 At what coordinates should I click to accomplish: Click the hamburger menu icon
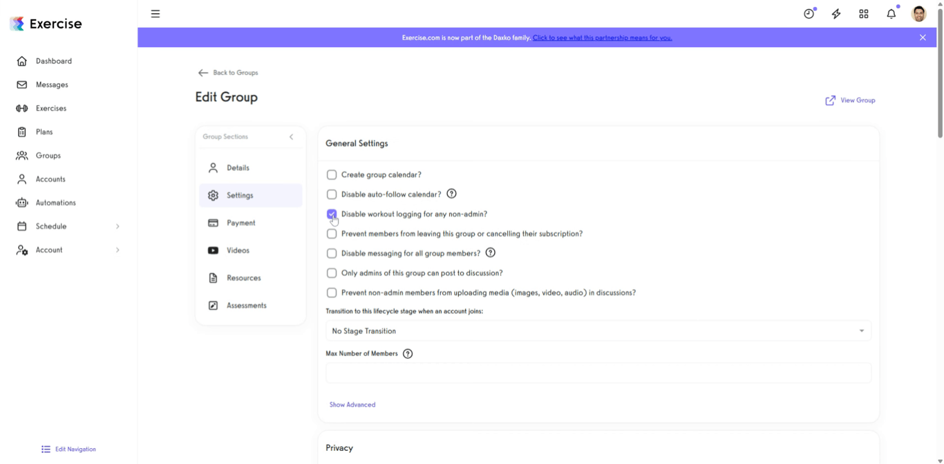point(155,13)
